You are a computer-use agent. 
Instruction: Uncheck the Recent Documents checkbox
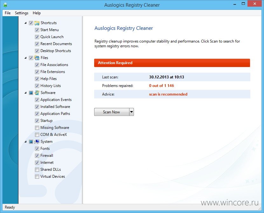[37, 44]
